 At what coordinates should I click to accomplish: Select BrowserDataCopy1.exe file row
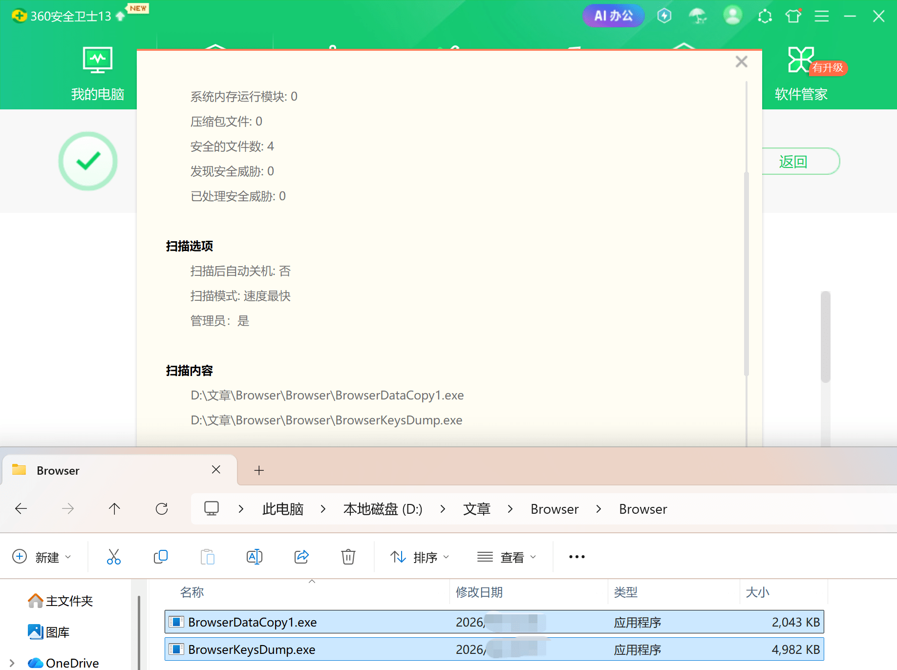click(x=494, y=622)
